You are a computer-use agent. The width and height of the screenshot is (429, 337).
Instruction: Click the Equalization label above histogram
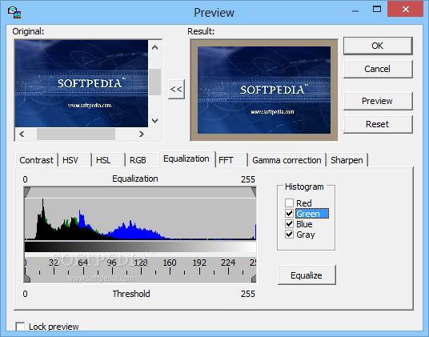(135, 179)
